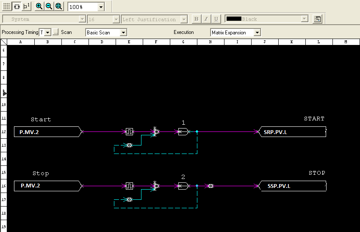360x232 pixels.
Task: Toggle the element frame display icon
Action: [17, 6]
